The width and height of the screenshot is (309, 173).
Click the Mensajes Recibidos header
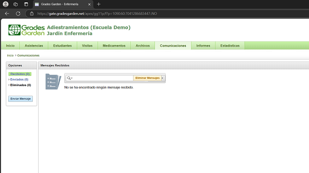pos(55,65)
